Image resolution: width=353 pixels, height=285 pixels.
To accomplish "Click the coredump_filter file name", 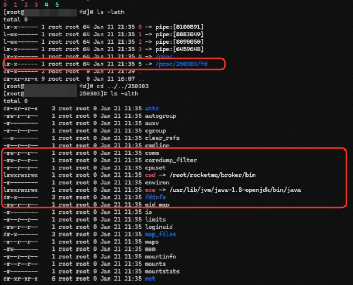I will coord(171,160).
